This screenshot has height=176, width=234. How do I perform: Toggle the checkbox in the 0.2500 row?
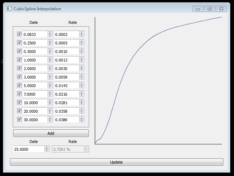coord(19,43)
